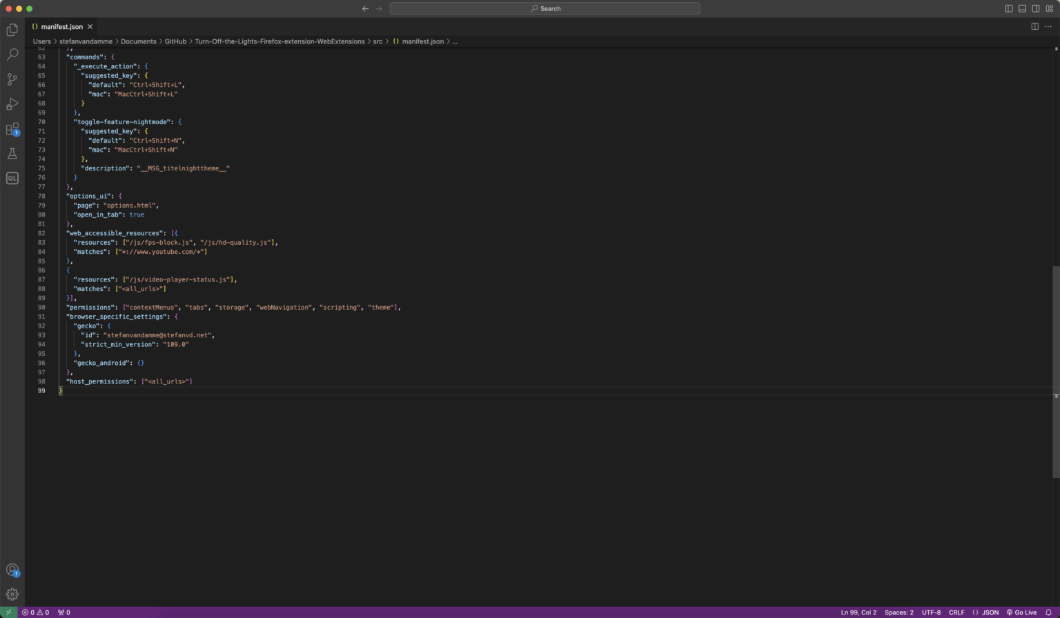Image resolution: width=1060 pixels, height=618 pixels.
Task: Click the editor vertical scrollbar
Action: (x=1056, y=331)
